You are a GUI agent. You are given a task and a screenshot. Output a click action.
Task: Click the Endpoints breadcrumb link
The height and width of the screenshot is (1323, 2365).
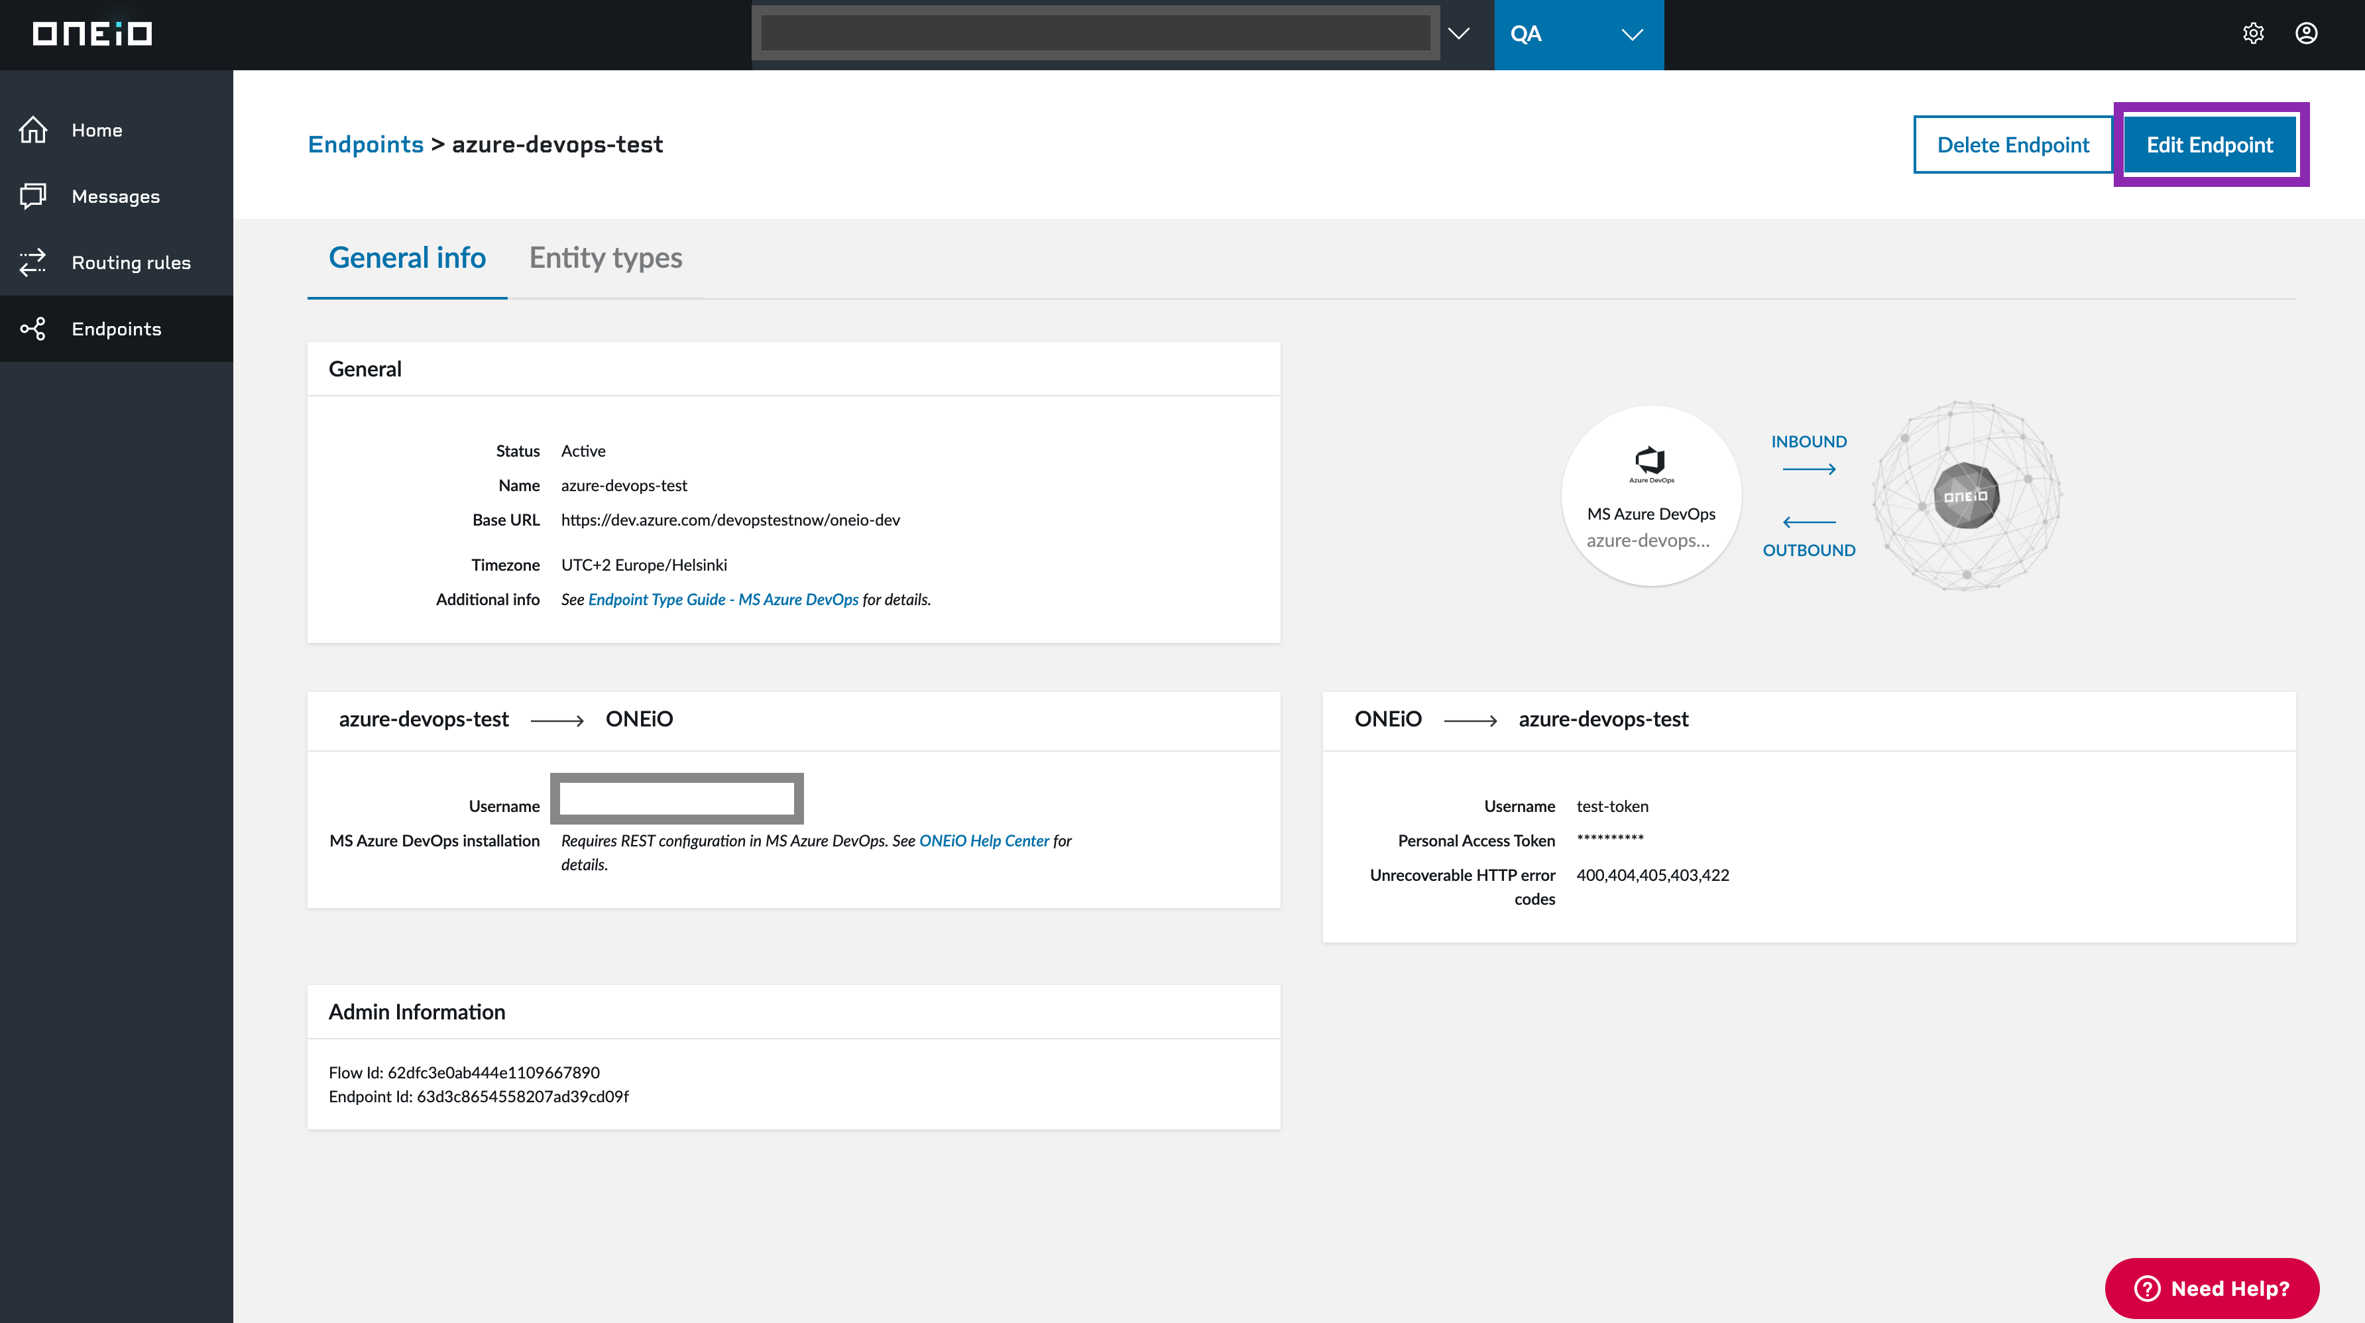click(365, 144)
